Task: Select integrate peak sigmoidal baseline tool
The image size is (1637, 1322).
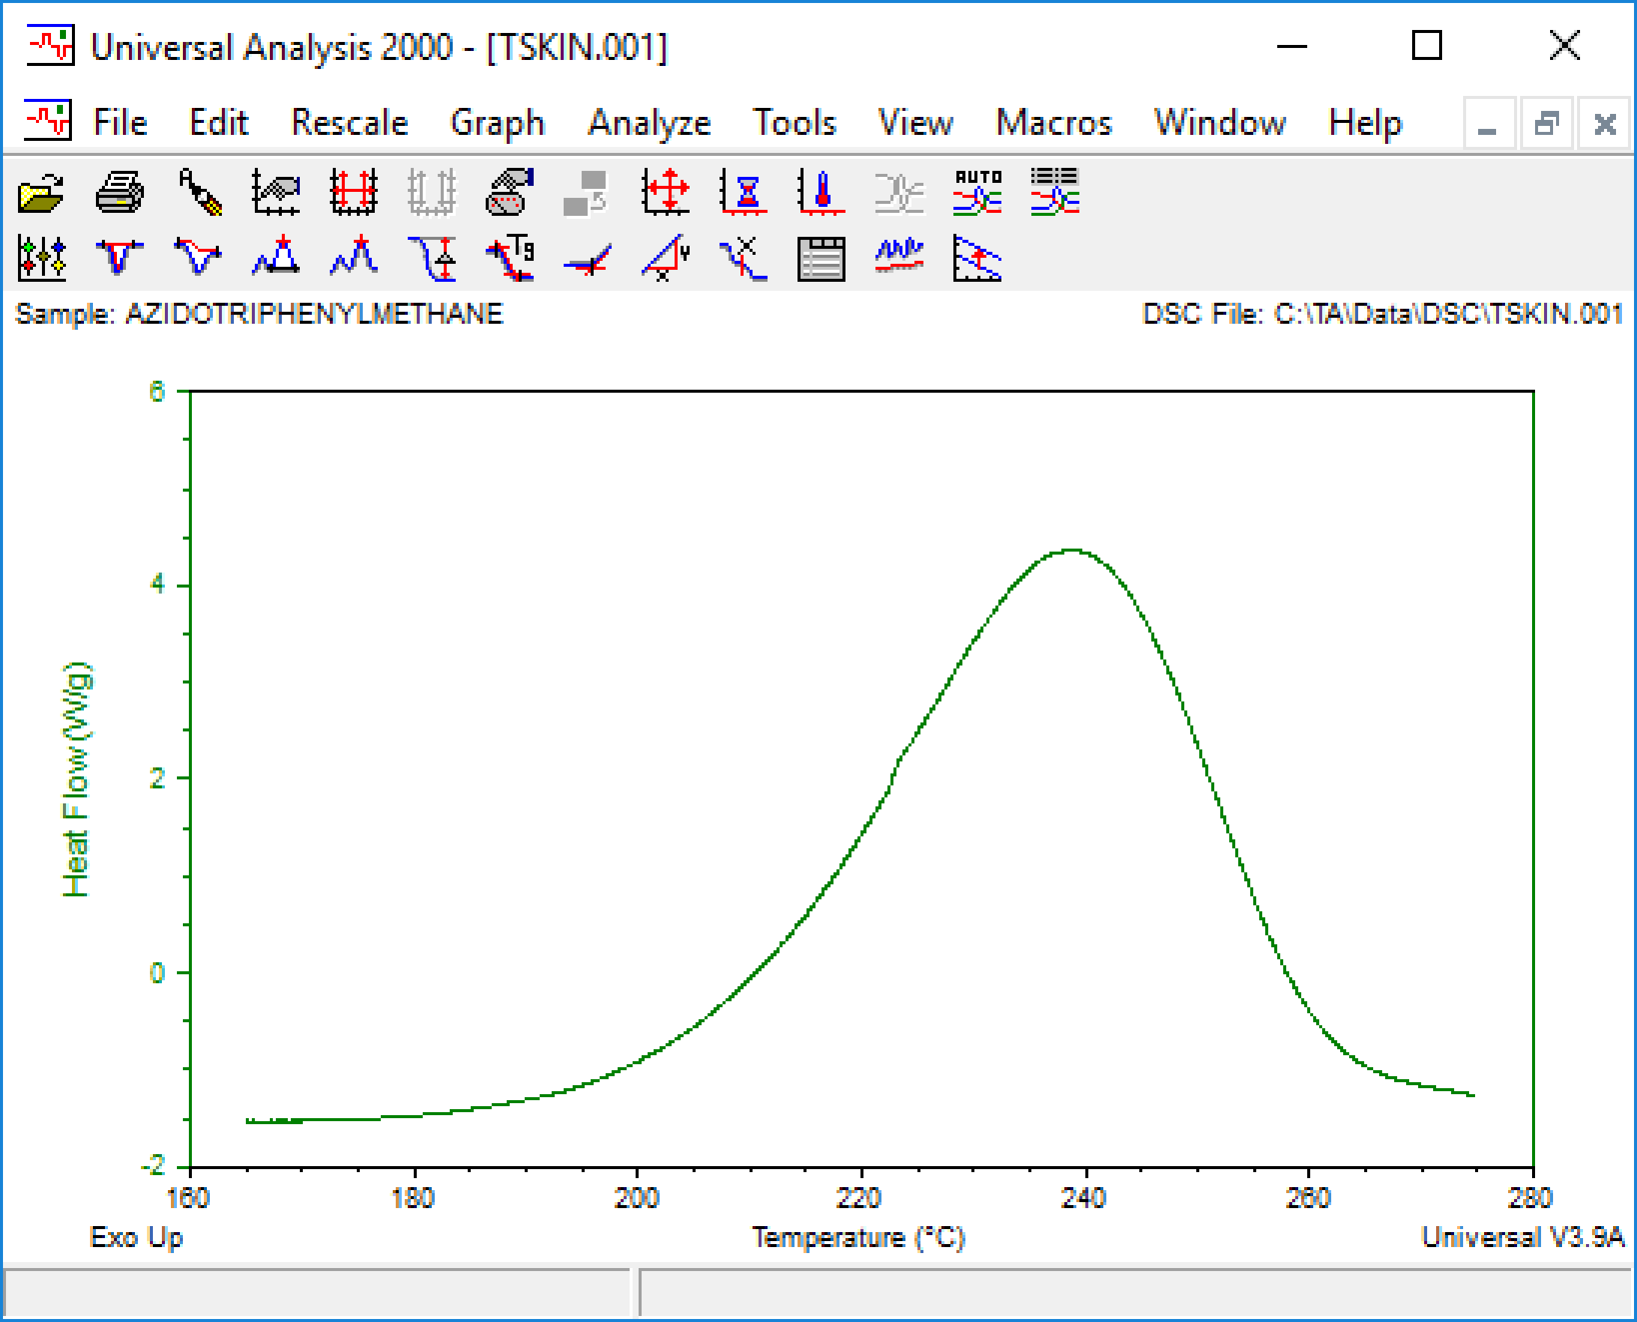Action: click(x=199, y=258)
